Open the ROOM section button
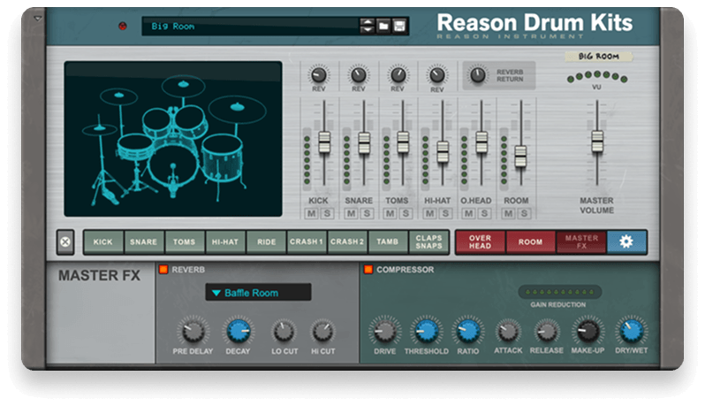 [531, 242]
